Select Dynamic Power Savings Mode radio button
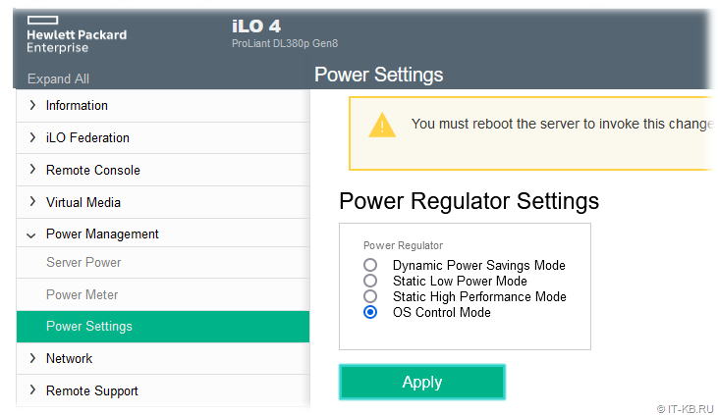This screenshot has width=718, height=415. 370,265
